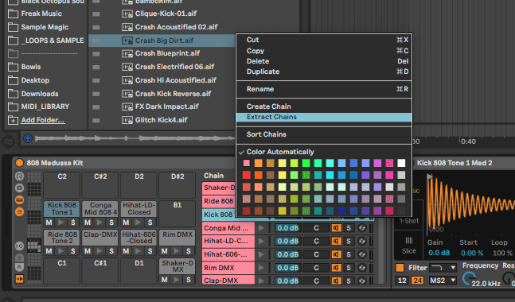Click the hot-swap icon on the Hihat-LD-C chain
The image size is (515, 302).
pyautogui.click(x=361, y=241)
